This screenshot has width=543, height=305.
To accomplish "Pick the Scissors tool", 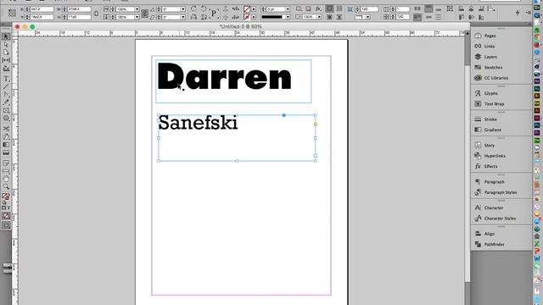I will coord(6,128).
